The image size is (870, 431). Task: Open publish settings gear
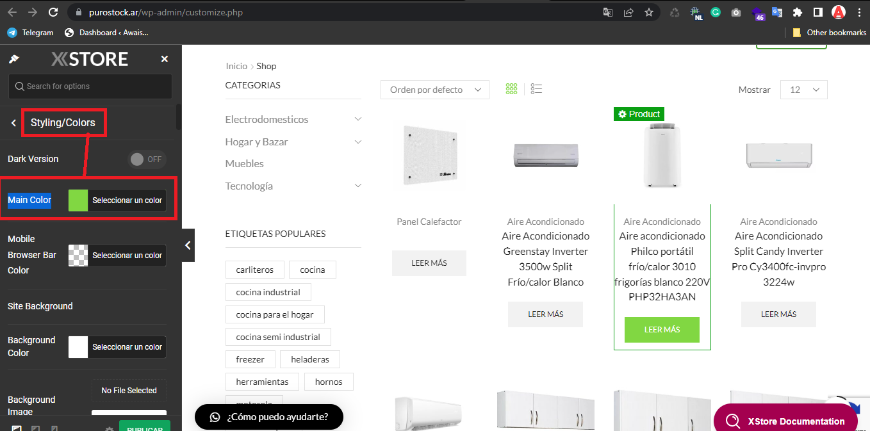click(110, 429)
